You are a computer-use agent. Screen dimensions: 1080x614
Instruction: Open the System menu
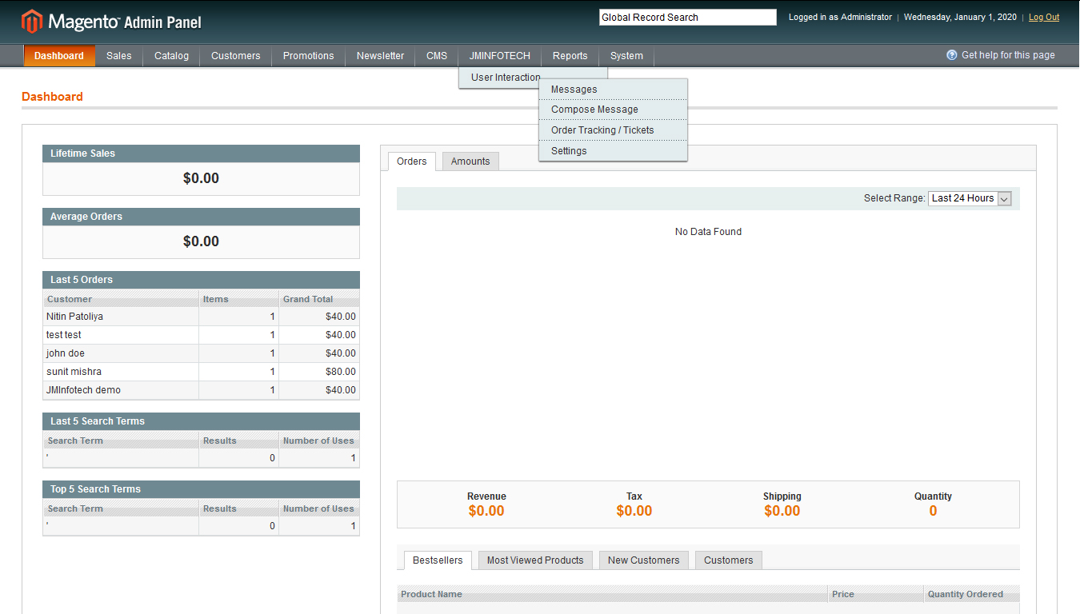tap(626, 56)
